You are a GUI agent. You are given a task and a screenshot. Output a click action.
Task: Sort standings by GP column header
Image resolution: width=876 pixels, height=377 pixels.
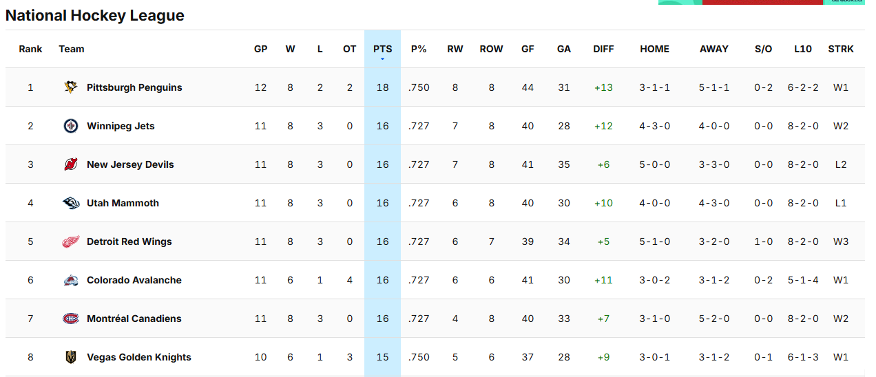(x=260, y=49)
